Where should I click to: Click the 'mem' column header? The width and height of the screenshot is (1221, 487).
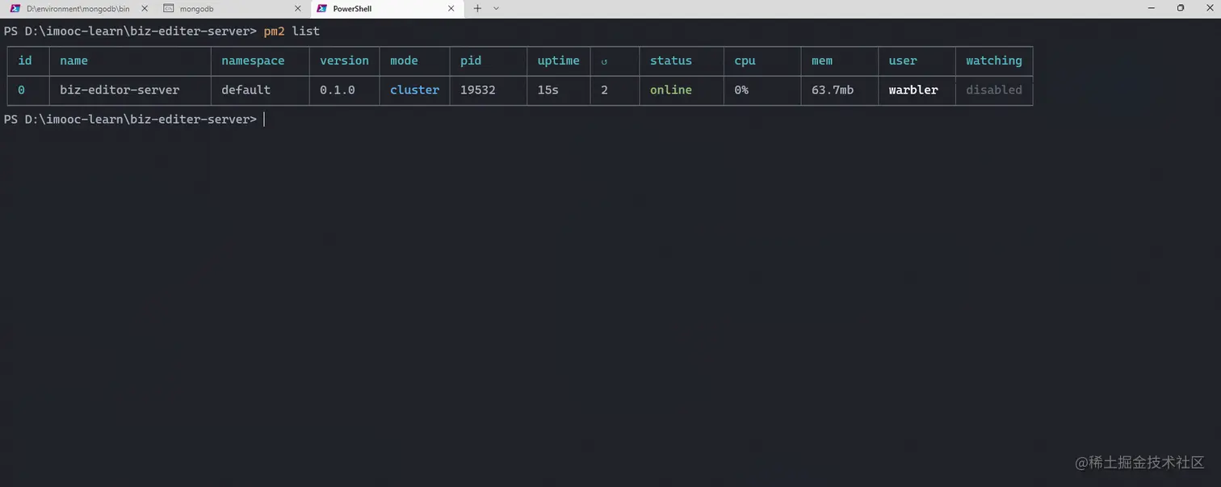tap(822, 61)
